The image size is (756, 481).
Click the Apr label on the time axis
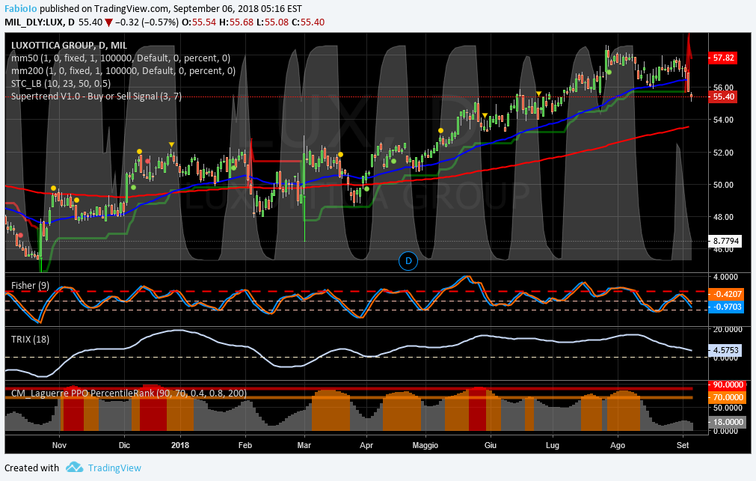tap(366, 445)
